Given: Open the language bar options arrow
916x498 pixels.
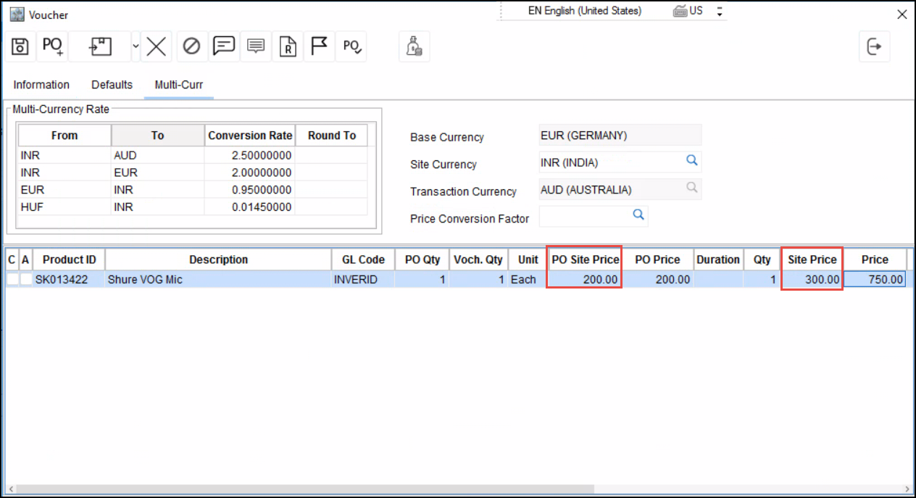Looking at the screenshot, I should pyautogui.click(x=720, y=12).
